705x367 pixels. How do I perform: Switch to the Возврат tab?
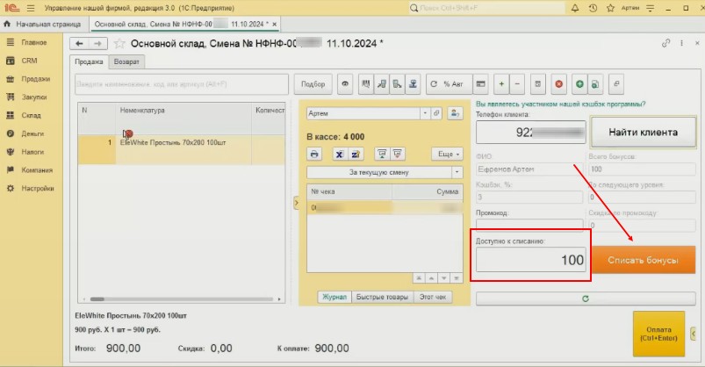click(126, 61)
